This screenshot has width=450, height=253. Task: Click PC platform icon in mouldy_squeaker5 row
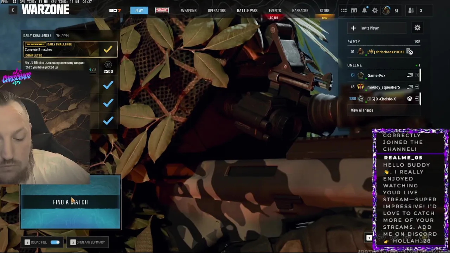(410, 87)
